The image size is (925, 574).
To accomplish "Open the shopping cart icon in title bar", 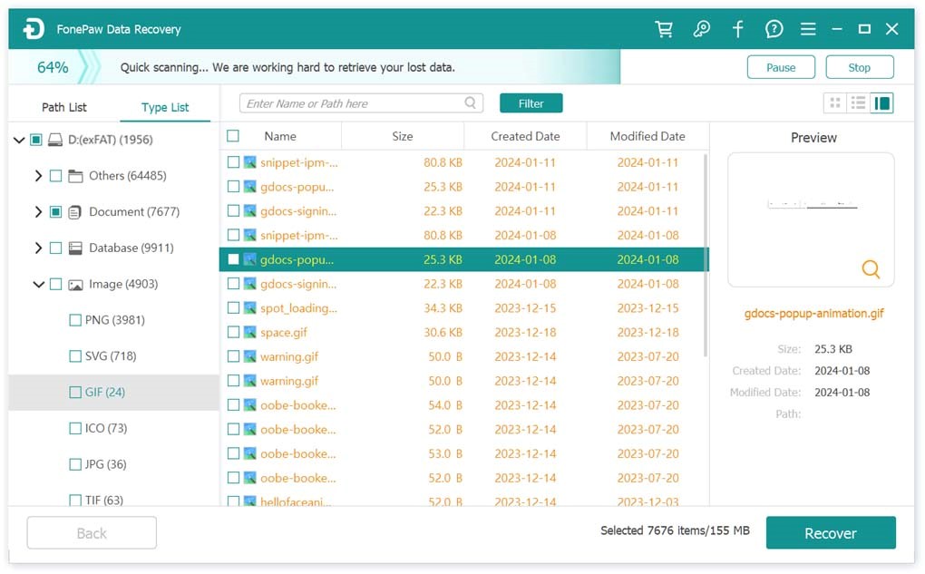I will point(665,29).
